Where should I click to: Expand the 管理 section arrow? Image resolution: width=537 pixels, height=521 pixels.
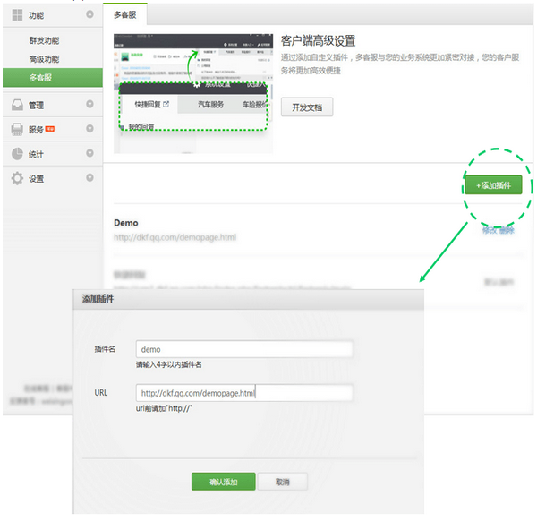(x=89, y=104)
